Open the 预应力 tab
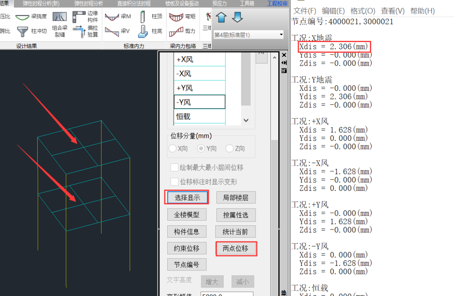The image size is (454, 296). pyautogui.click(x=219, y=3)
